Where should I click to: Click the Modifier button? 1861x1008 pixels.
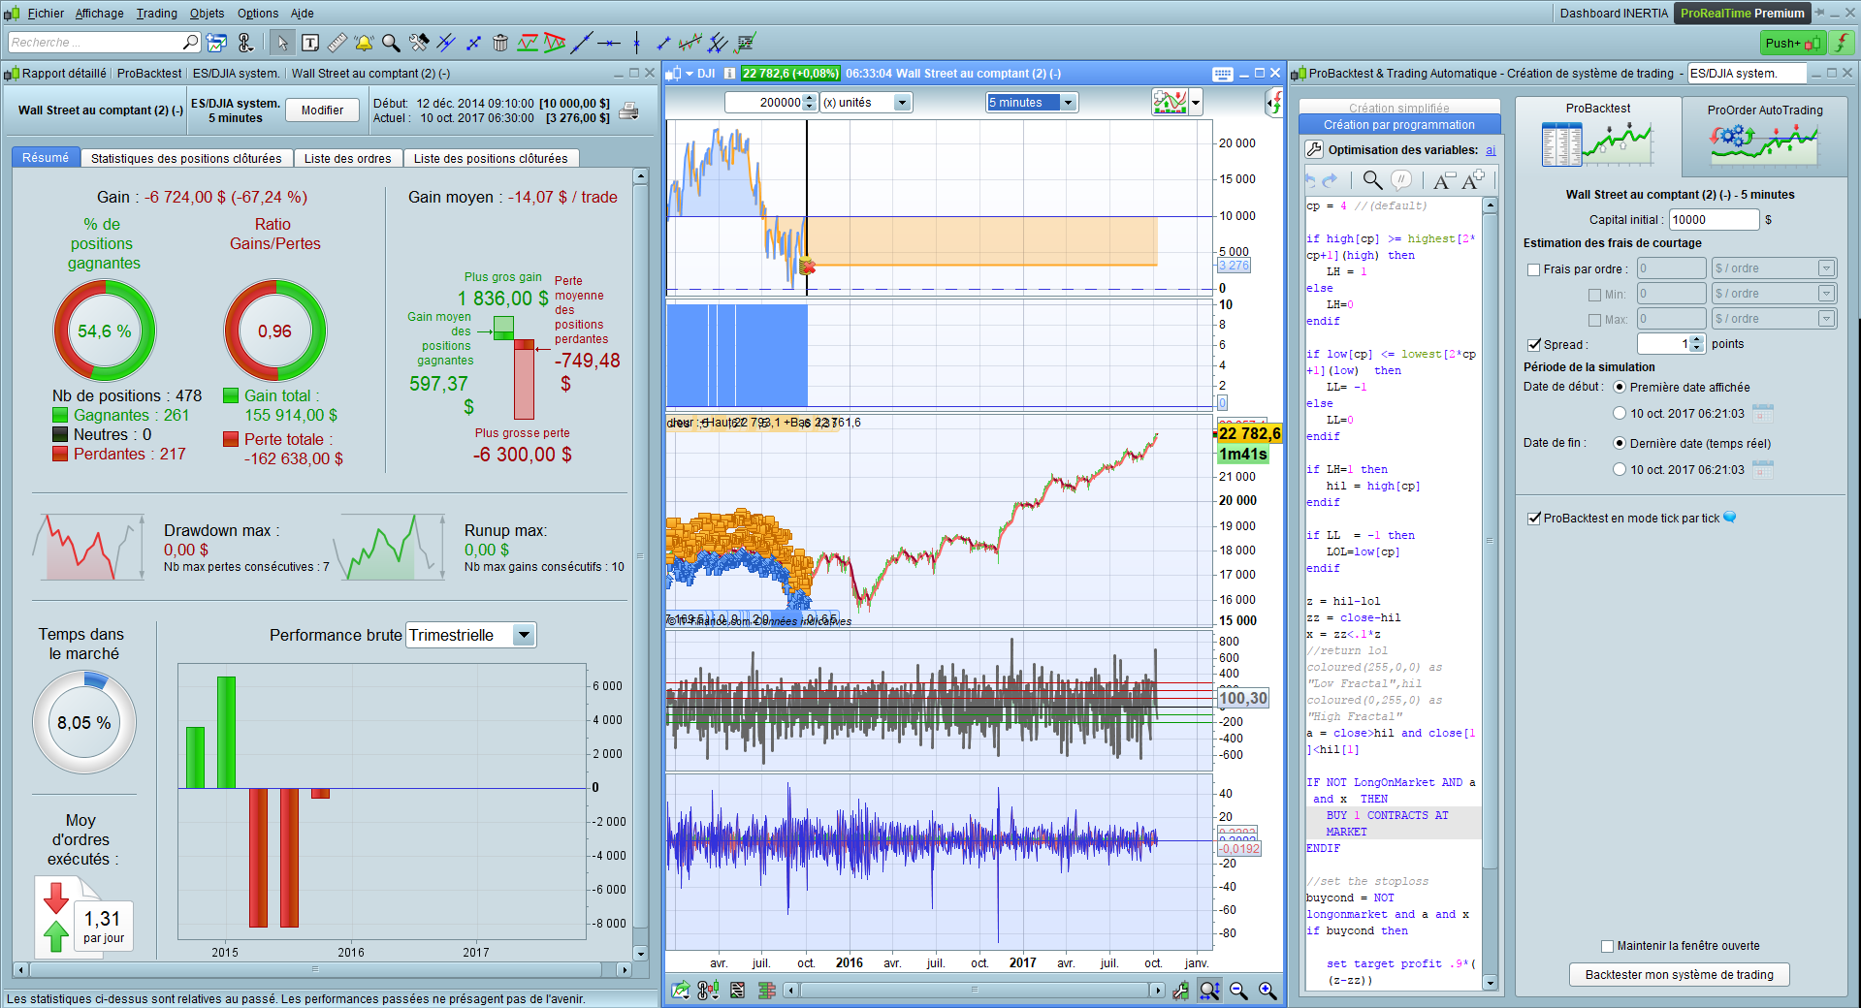[322, 110]
